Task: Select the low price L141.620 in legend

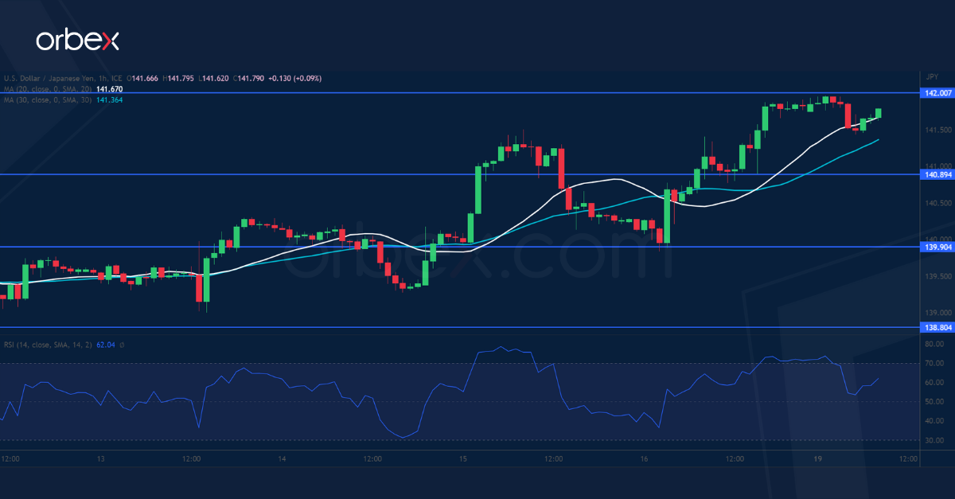Action: pos(213,79)
